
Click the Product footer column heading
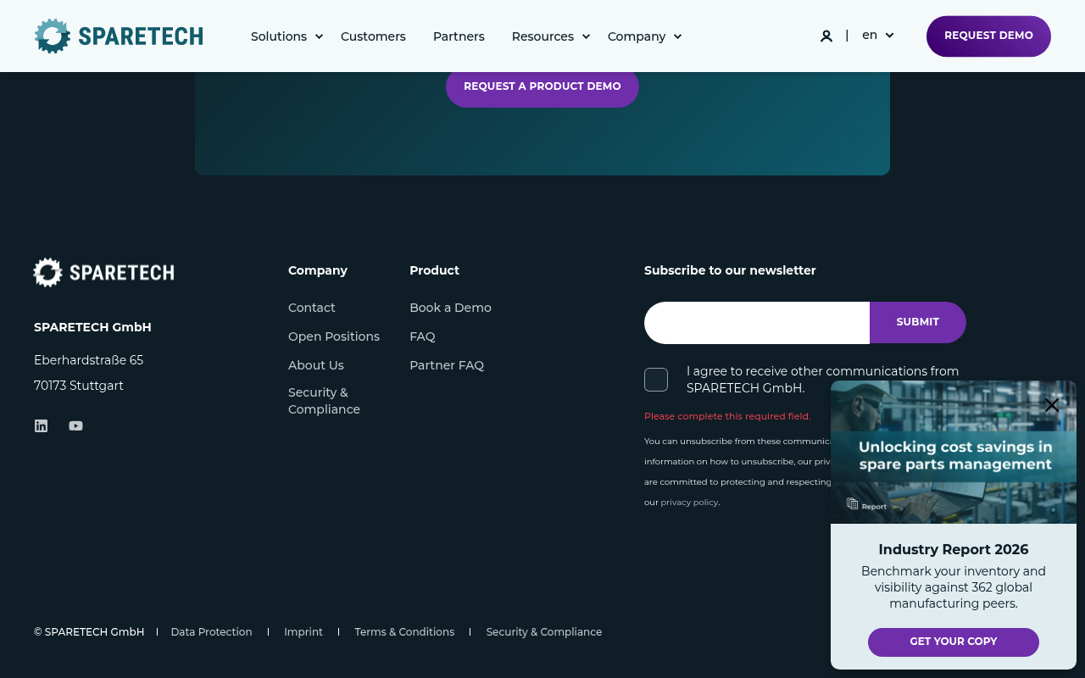point(434,270)
